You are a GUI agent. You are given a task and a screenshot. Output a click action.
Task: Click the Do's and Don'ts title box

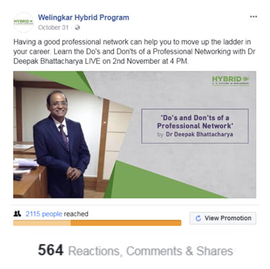click(195, 126)
